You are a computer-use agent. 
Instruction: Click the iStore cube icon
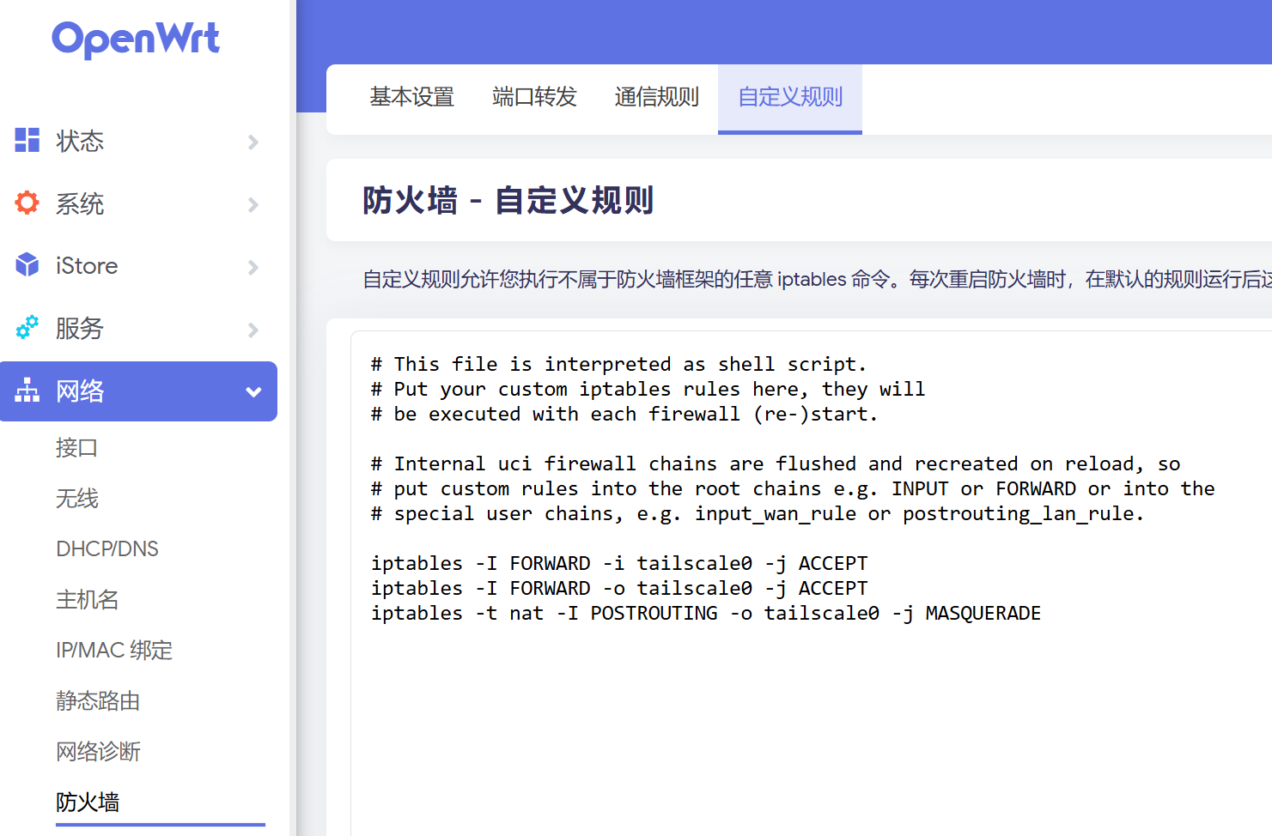point(27,265)
